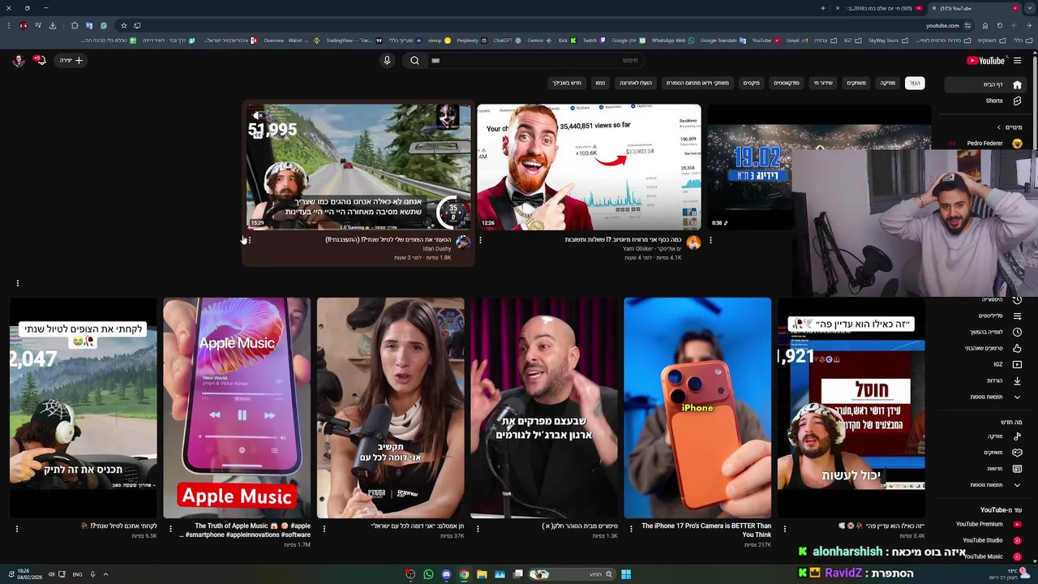The height and width of the screenshot is (584, 1038).
Task: Open the 'יצירה' create button
Action: tap(71, 60)
